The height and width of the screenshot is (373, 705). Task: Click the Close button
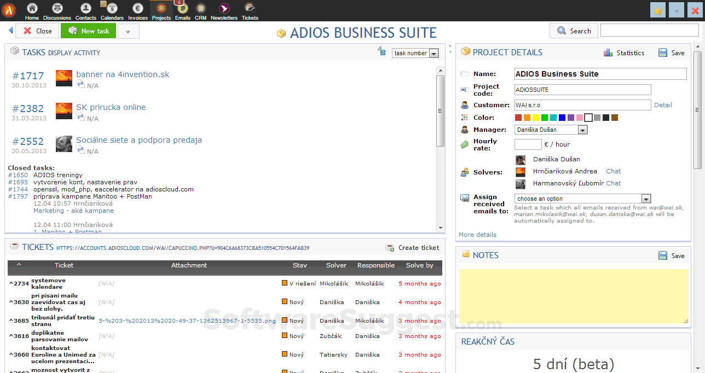coord(37,31)
